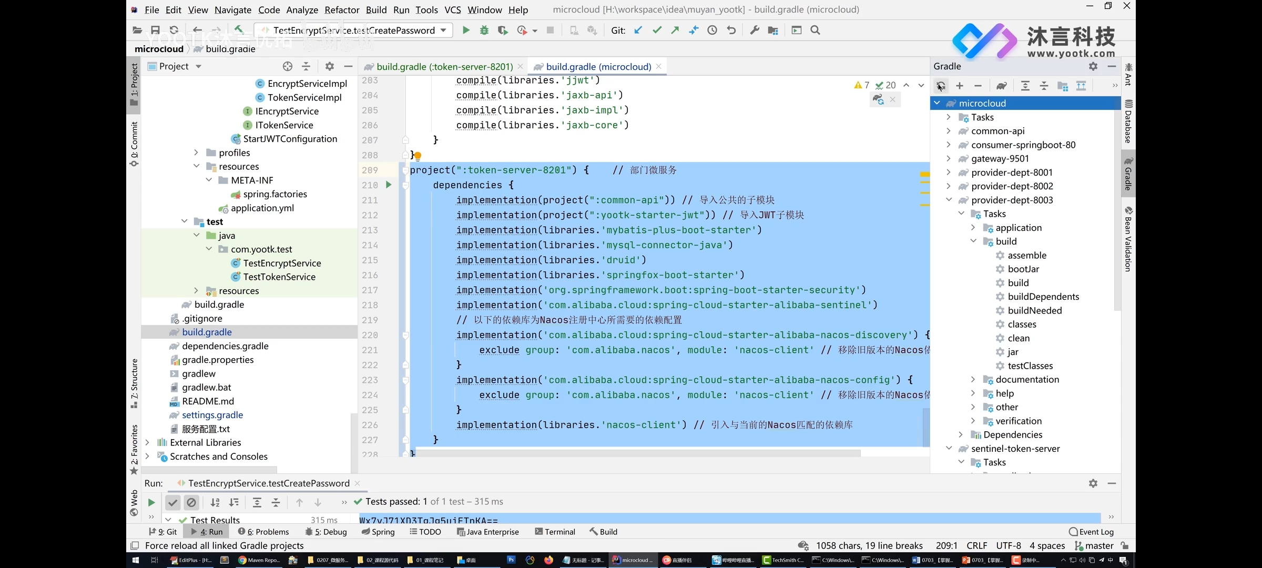Screen dimensions: 1262x568
Task: Click the Git commit checkmark icon
Action: [657, 31]
